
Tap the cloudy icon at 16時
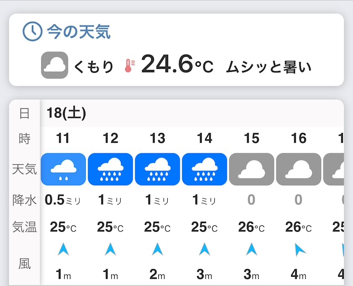click(x=298, y=169)
